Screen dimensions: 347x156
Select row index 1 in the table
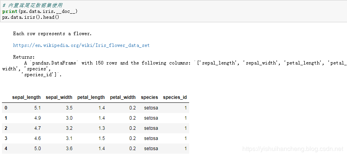6,118
